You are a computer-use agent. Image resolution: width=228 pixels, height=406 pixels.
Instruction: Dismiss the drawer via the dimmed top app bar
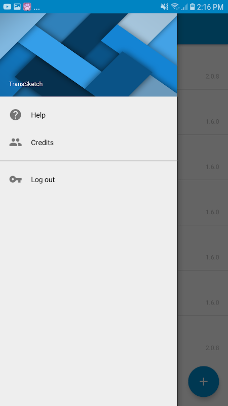(x=203, y=28)
